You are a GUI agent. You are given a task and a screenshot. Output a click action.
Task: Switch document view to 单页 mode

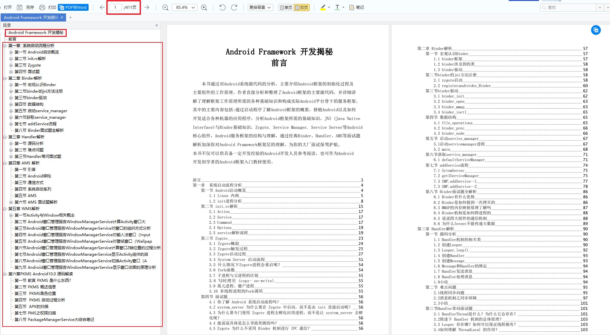[286, 7]
